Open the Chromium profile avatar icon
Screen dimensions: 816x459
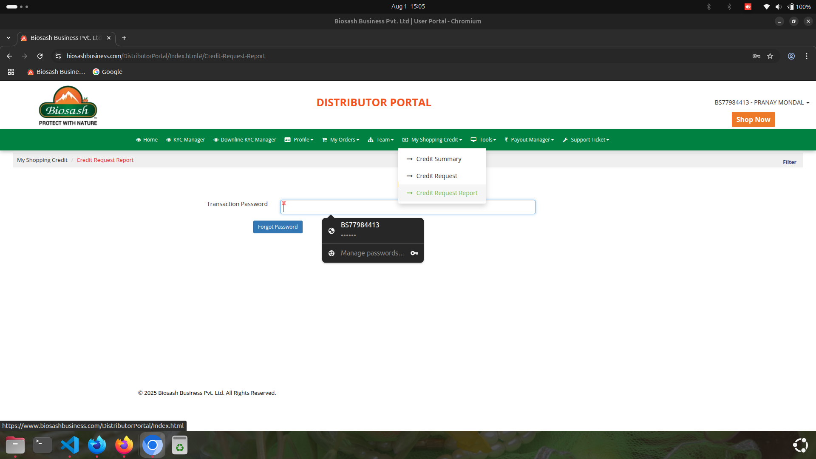[791, 56]
